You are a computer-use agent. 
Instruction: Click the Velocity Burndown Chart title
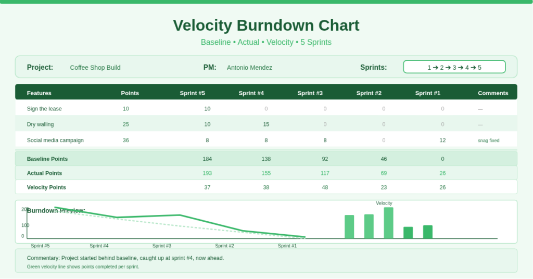click(x=266, y=26)
